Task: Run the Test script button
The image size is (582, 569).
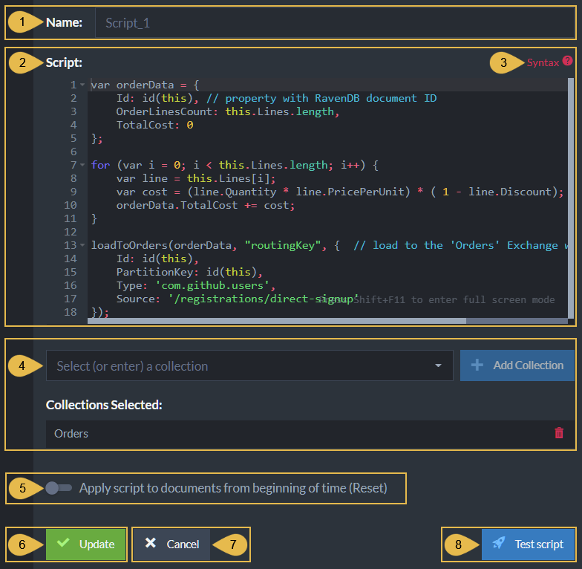Action: [x=528, y=544]
